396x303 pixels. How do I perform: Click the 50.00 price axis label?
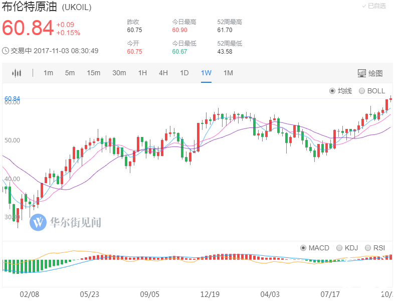[12, 140]
